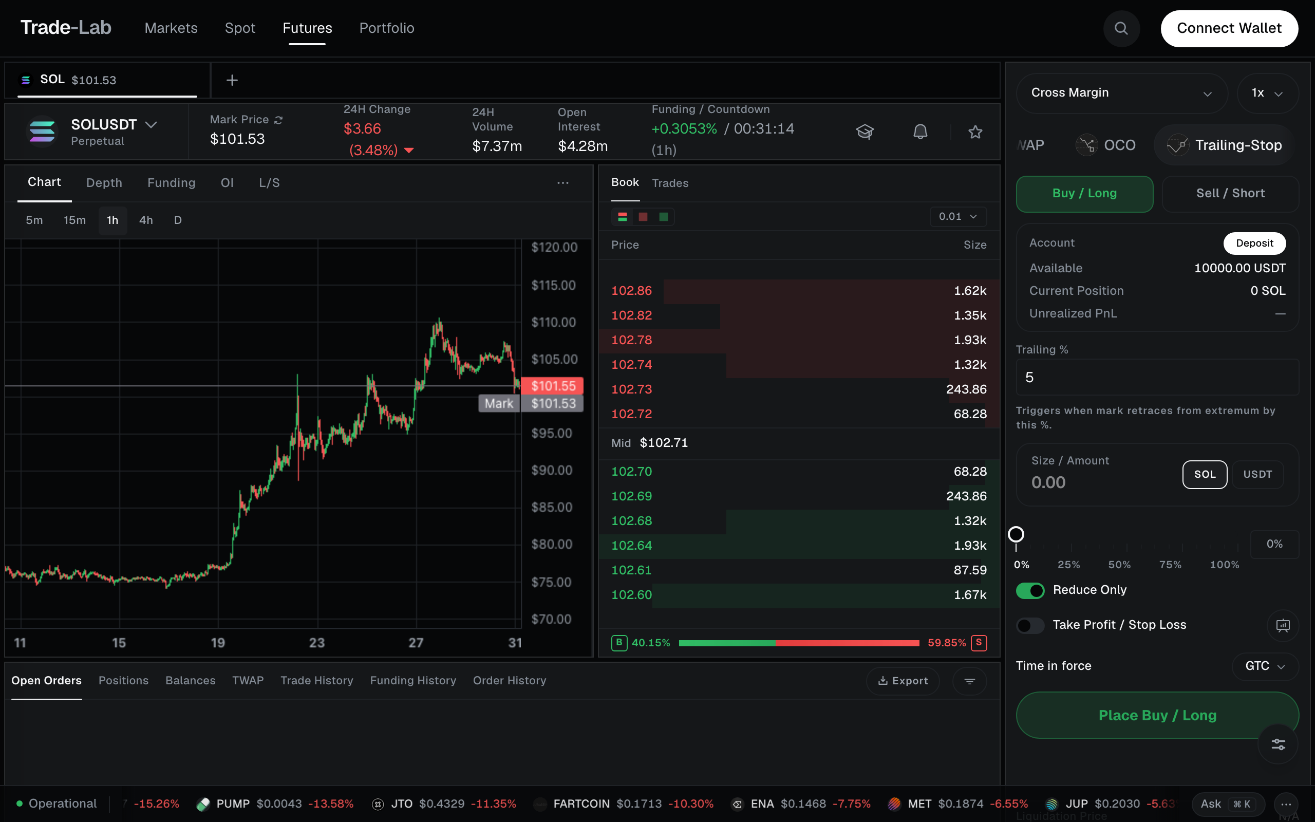Switch to the Depth chart tab
The image size is (1315, 822).
pyautogui.click(x=104, y=183)
